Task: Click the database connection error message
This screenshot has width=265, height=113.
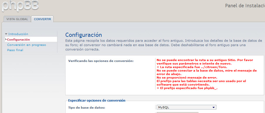Action: [x=207, y=72]
